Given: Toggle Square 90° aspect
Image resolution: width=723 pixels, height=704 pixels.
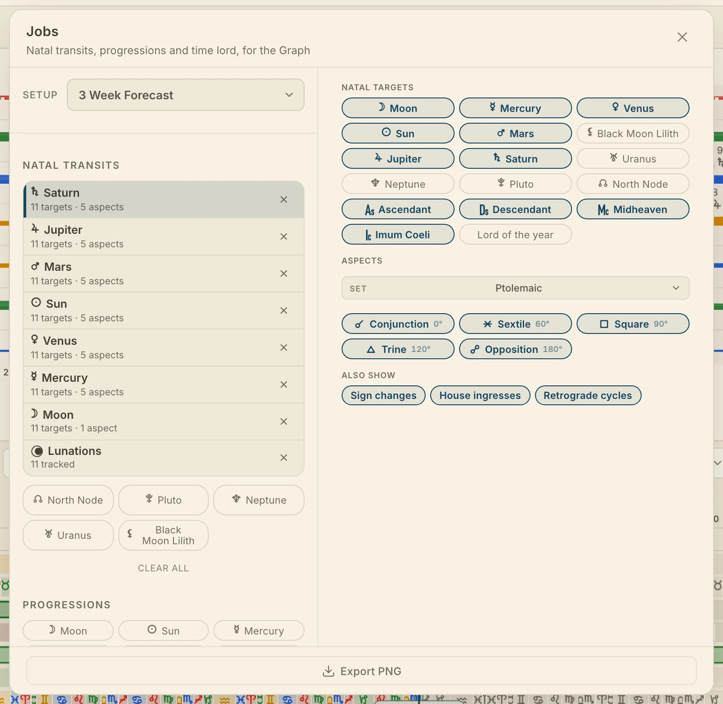Looking at the screenshot, I should click(x=633, y=324).
